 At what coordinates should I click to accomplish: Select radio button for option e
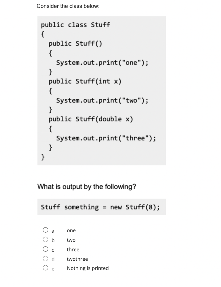pos(45,268)
